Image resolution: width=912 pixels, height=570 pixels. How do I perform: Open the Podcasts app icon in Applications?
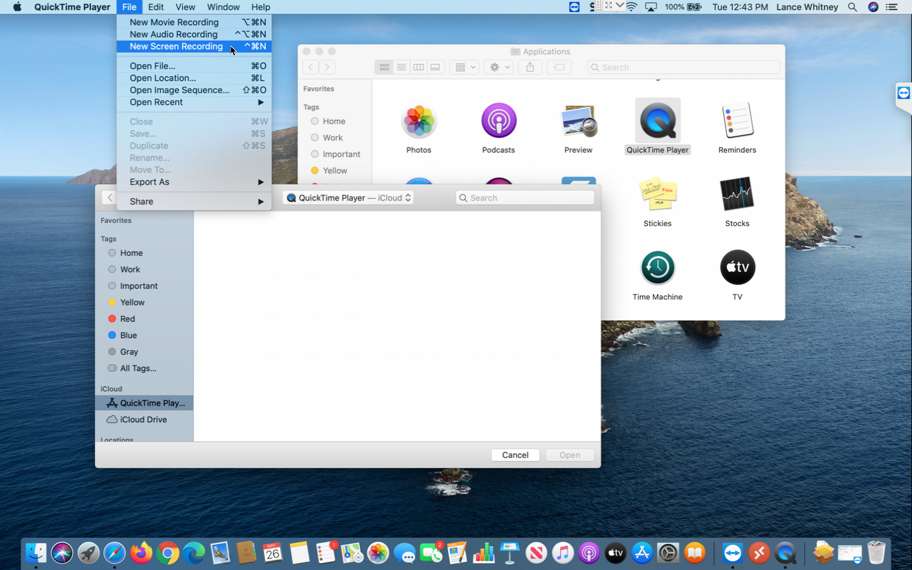click(x=498, y=121)
